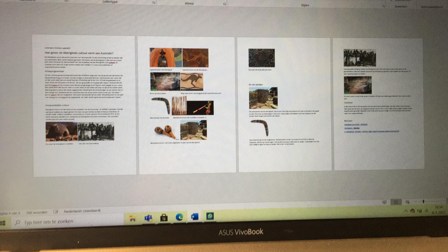Click the '588 woorden' word count
Image resolution: width=448 pixels, height=252 pixels.
tap(37, 213)
